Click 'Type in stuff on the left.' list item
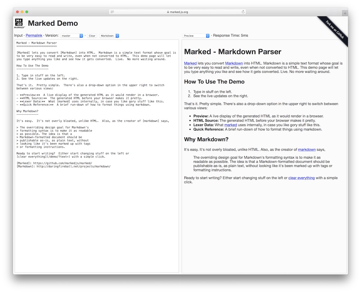 point(213,91)
